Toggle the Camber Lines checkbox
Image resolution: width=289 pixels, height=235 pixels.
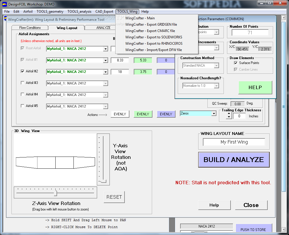(235, 69)
